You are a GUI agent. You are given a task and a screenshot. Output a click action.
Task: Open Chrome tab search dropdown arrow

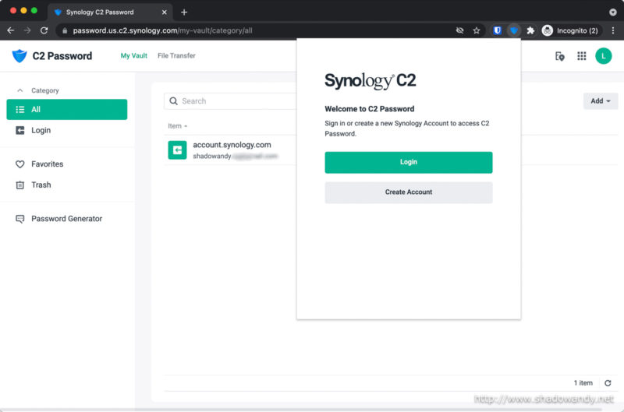[x=613, y=12]
